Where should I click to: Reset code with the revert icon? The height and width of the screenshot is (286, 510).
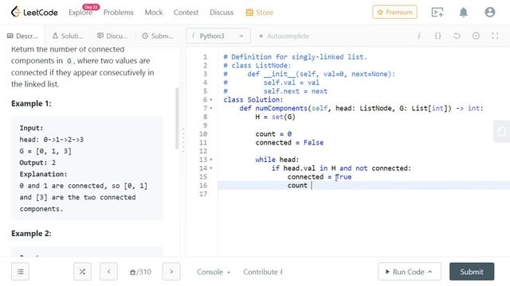click(x=457, y=36)
